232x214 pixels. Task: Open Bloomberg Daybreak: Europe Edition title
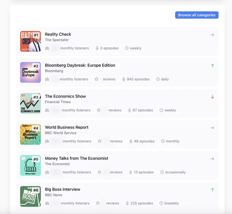80,65
